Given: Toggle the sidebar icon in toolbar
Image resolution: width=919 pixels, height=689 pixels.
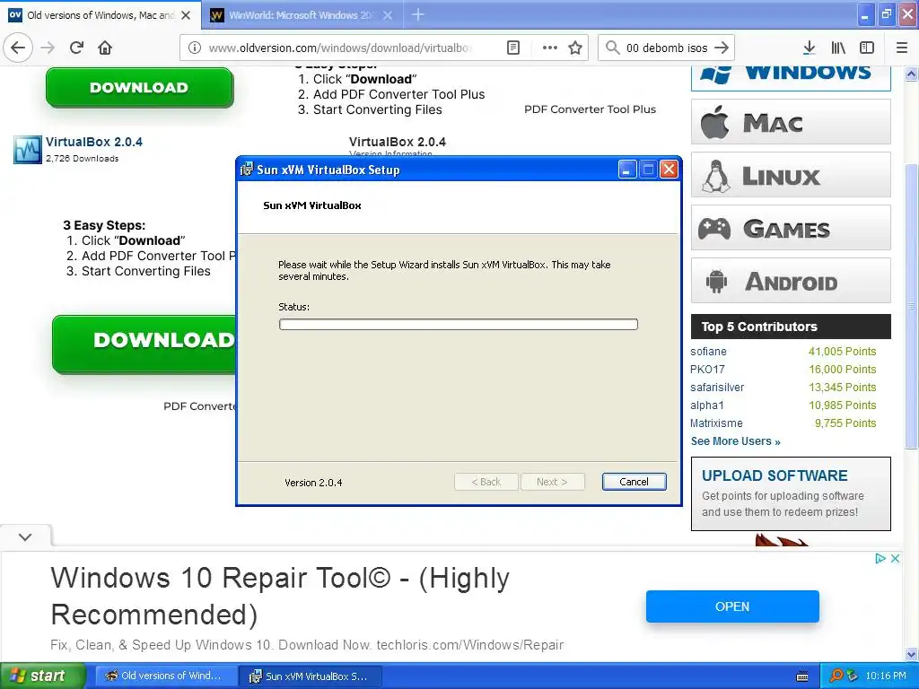Looking at the screenshot, I should click(867, 48).
